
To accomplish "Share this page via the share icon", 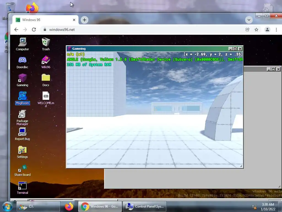I will 248,30.
